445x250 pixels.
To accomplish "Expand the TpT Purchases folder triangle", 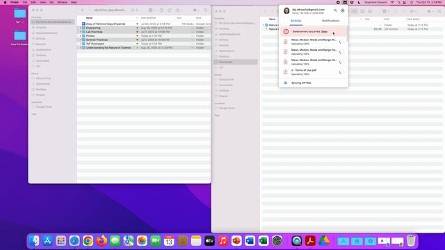I will [81, 44].
